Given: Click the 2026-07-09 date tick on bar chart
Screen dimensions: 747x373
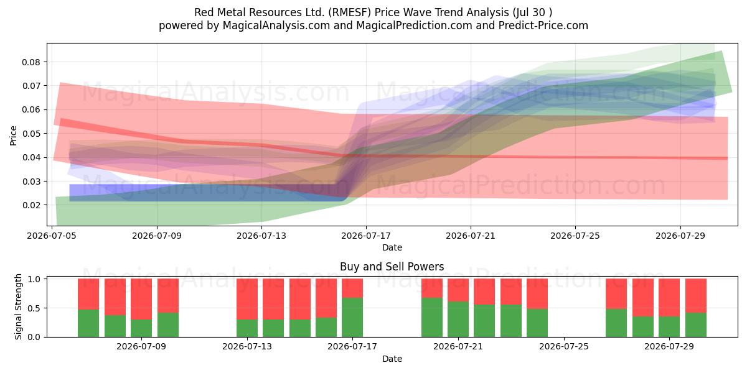Looking at the screenshot, I should point(141,347).
